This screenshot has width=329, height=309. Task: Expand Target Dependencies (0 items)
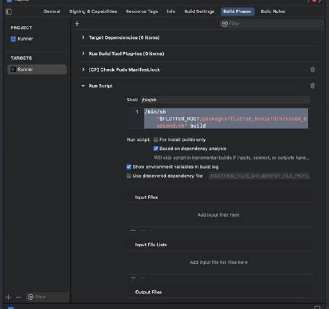pos(83,37)
